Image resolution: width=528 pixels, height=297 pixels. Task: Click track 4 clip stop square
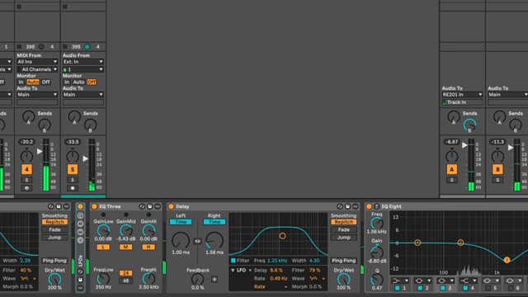click(19, 46)
